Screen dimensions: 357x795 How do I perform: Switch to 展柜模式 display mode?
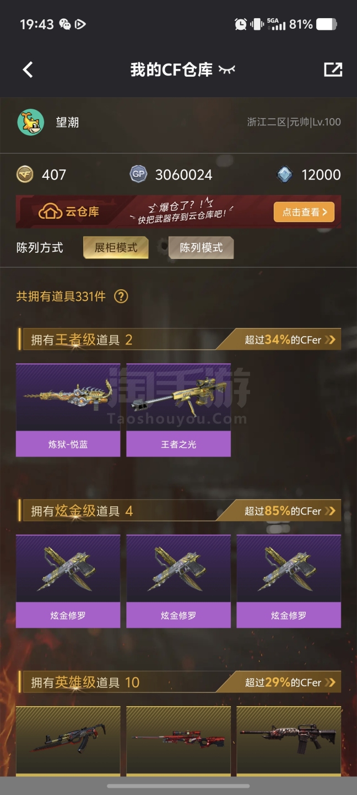116,247
